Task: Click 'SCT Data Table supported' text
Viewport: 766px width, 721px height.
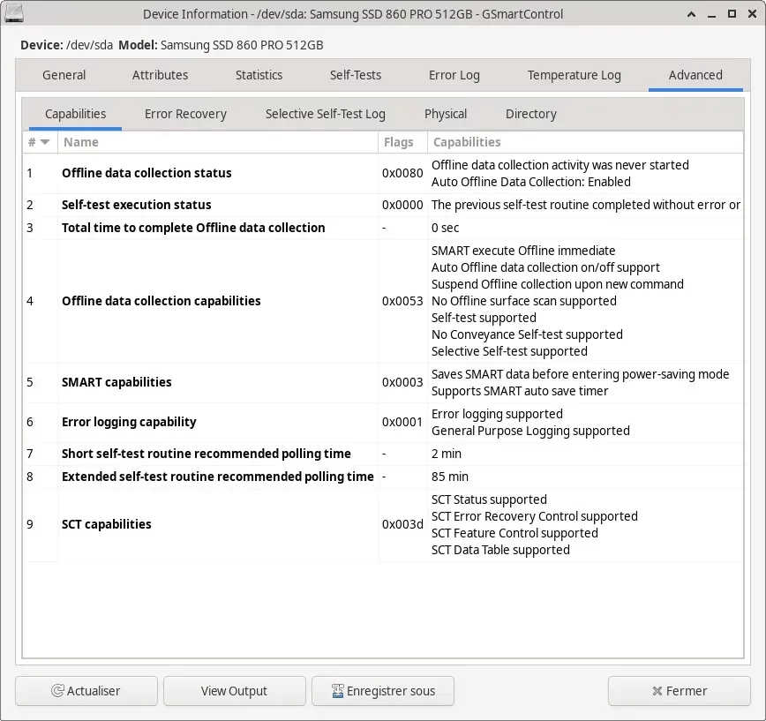Action: click(x=500, y=551)
